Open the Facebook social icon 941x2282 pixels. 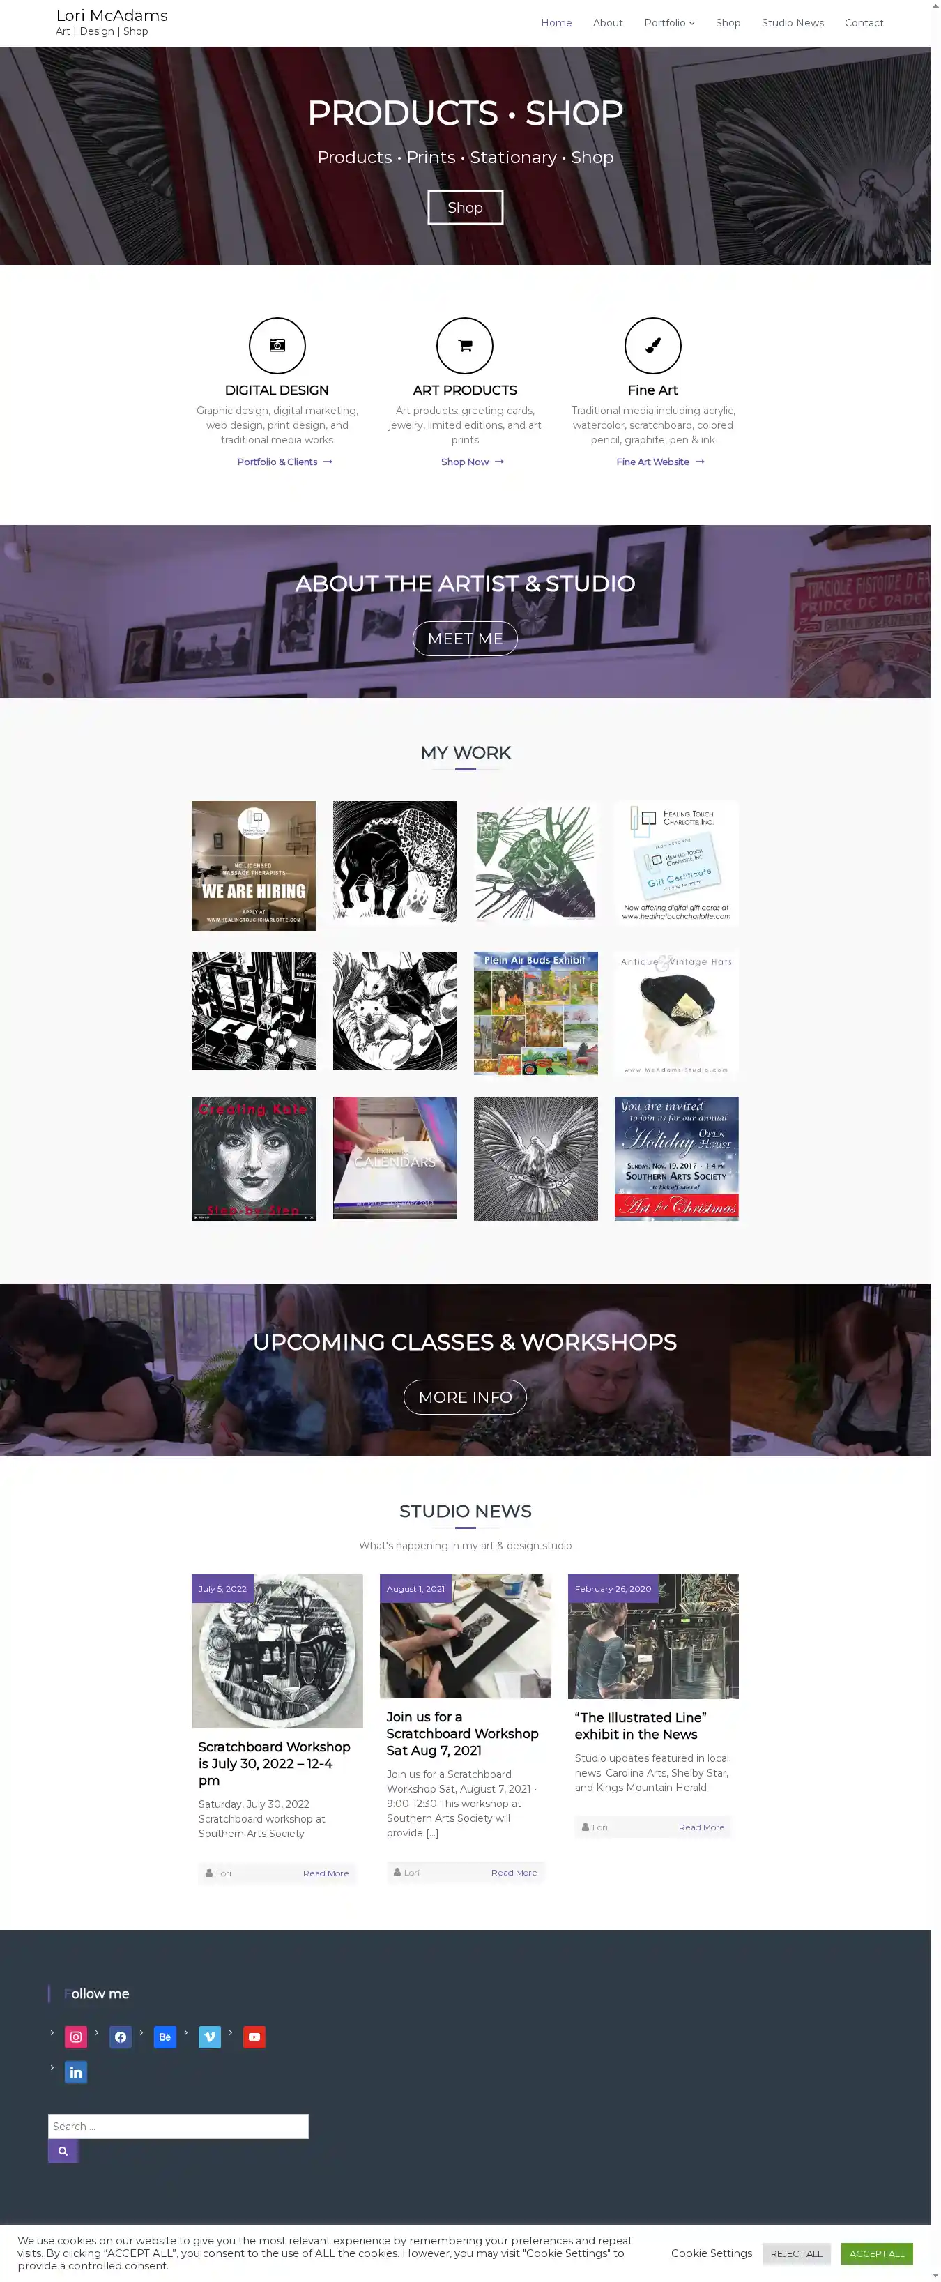point(121,2037)
